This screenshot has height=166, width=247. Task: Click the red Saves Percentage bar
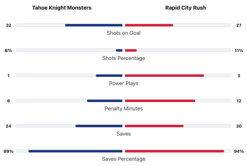click(x=174, y=151)
